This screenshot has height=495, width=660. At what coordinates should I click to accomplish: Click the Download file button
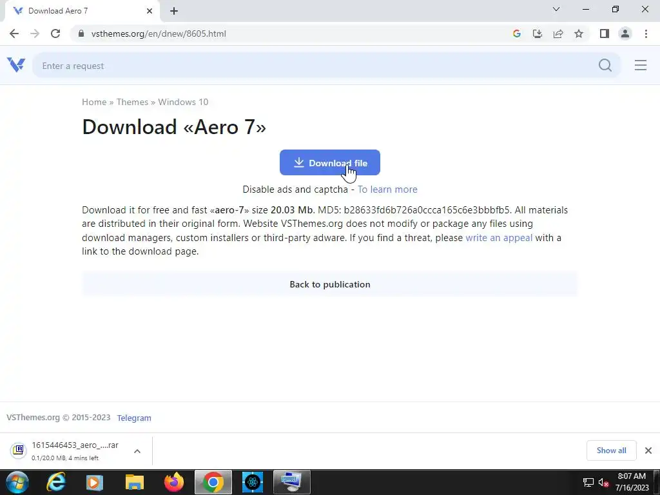click(x=329, y=162)
